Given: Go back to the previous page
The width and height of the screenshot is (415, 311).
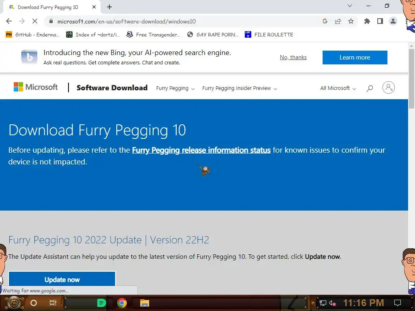Looking at the screenshot, I should click(9, 21).
